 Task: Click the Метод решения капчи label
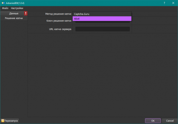(x=58, y=14)
